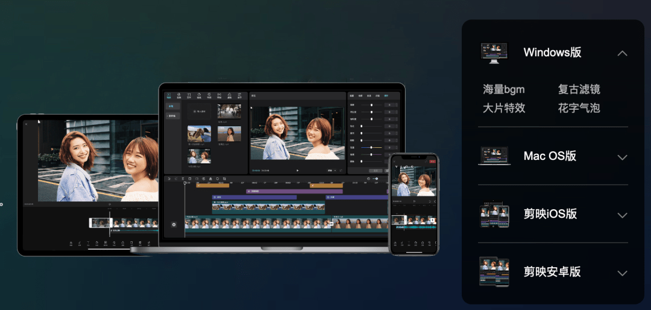Click the undo arrow in laptop timeline toolbar

(x=169, y=179)
